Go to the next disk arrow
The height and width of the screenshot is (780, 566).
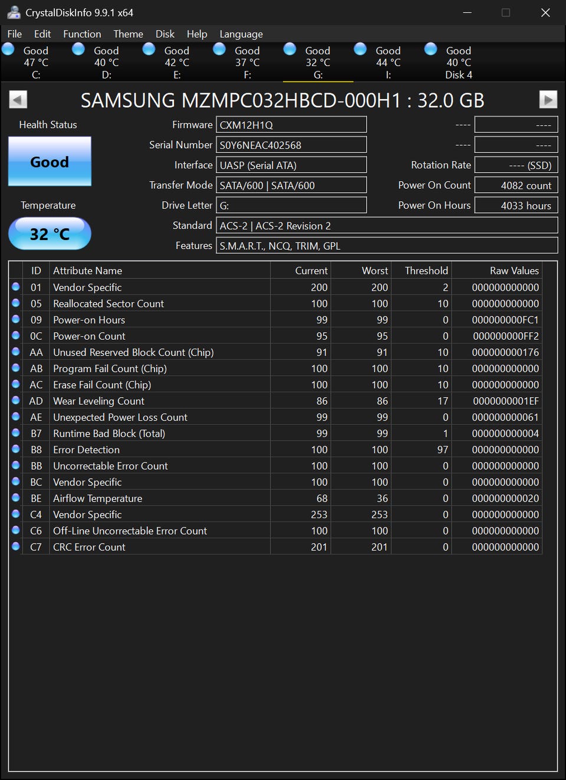click(548, 100)
